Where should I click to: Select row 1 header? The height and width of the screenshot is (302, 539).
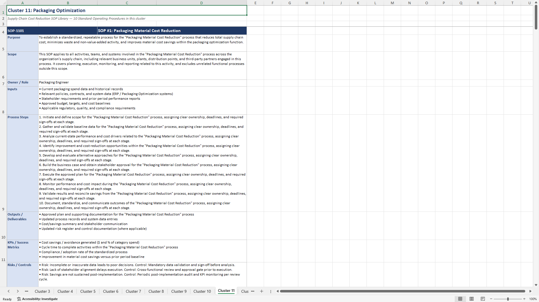coord(3,10)
